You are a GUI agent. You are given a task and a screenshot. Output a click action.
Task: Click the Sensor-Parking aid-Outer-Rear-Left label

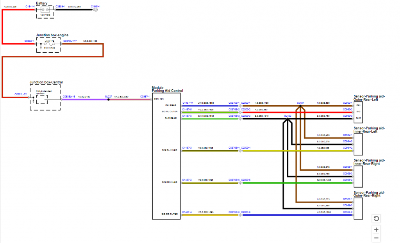[x=369, y=98]
